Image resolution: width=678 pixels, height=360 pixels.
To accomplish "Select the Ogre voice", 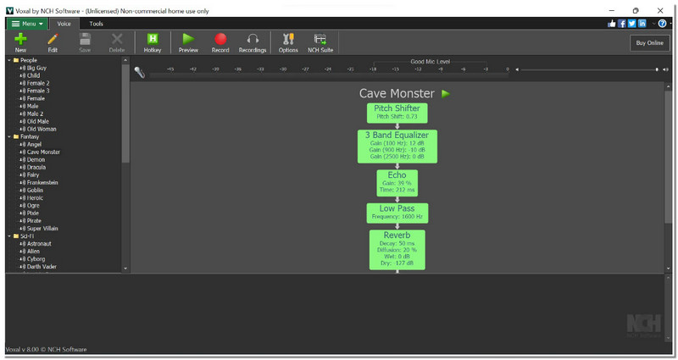I will pos(33,205).
